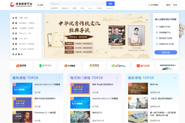Click the 注册 link in the header
The height and width of the screenshot is (123, 185).
point(175,5)
